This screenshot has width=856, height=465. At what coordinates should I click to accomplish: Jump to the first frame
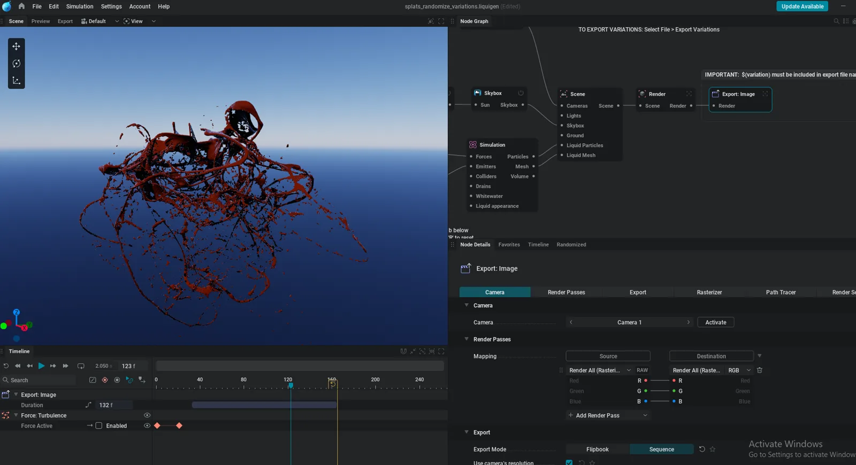tap(18, 366)
